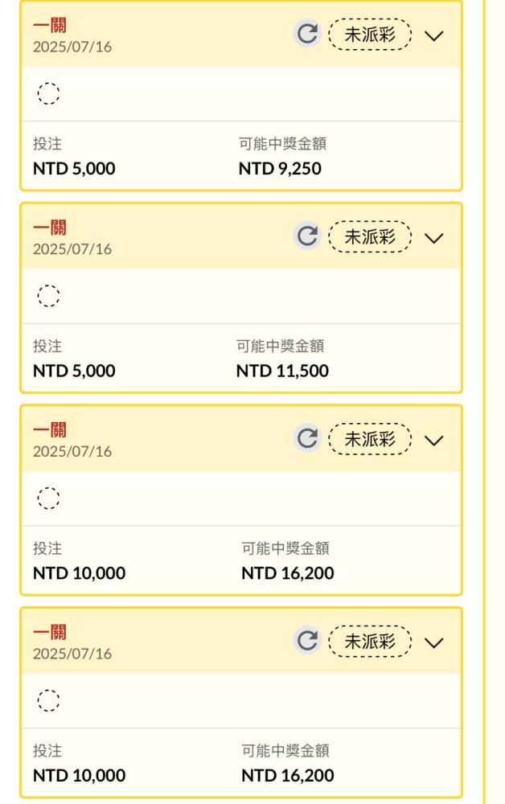The width and height of the screenshot is (505, 804).
Task: Refresh the NTD 11,500 bet card
Action: pyautogui.click(x=307, y=236)
